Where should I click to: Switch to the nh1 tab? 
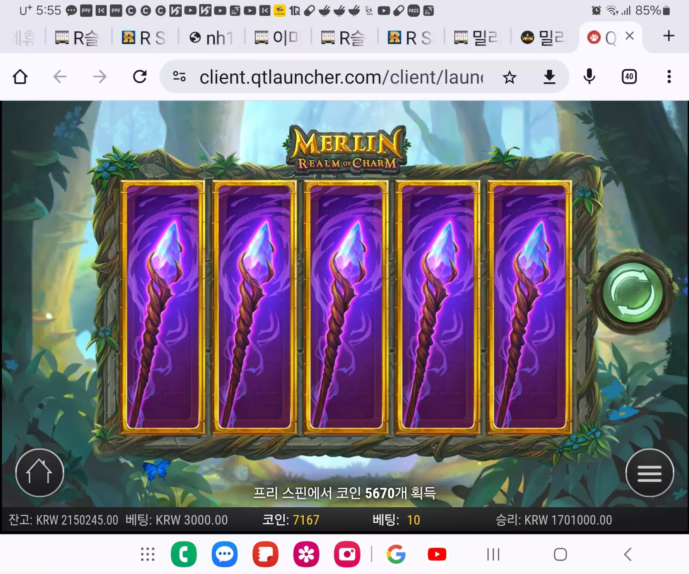(212, 37)
